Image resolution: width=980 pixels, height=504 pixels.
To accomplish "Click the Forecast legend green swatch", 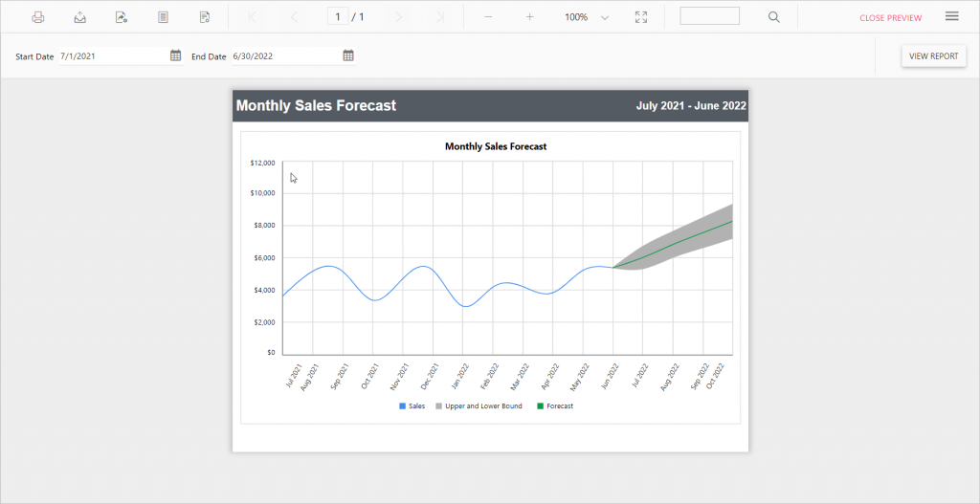I will (x=540, y=406).
